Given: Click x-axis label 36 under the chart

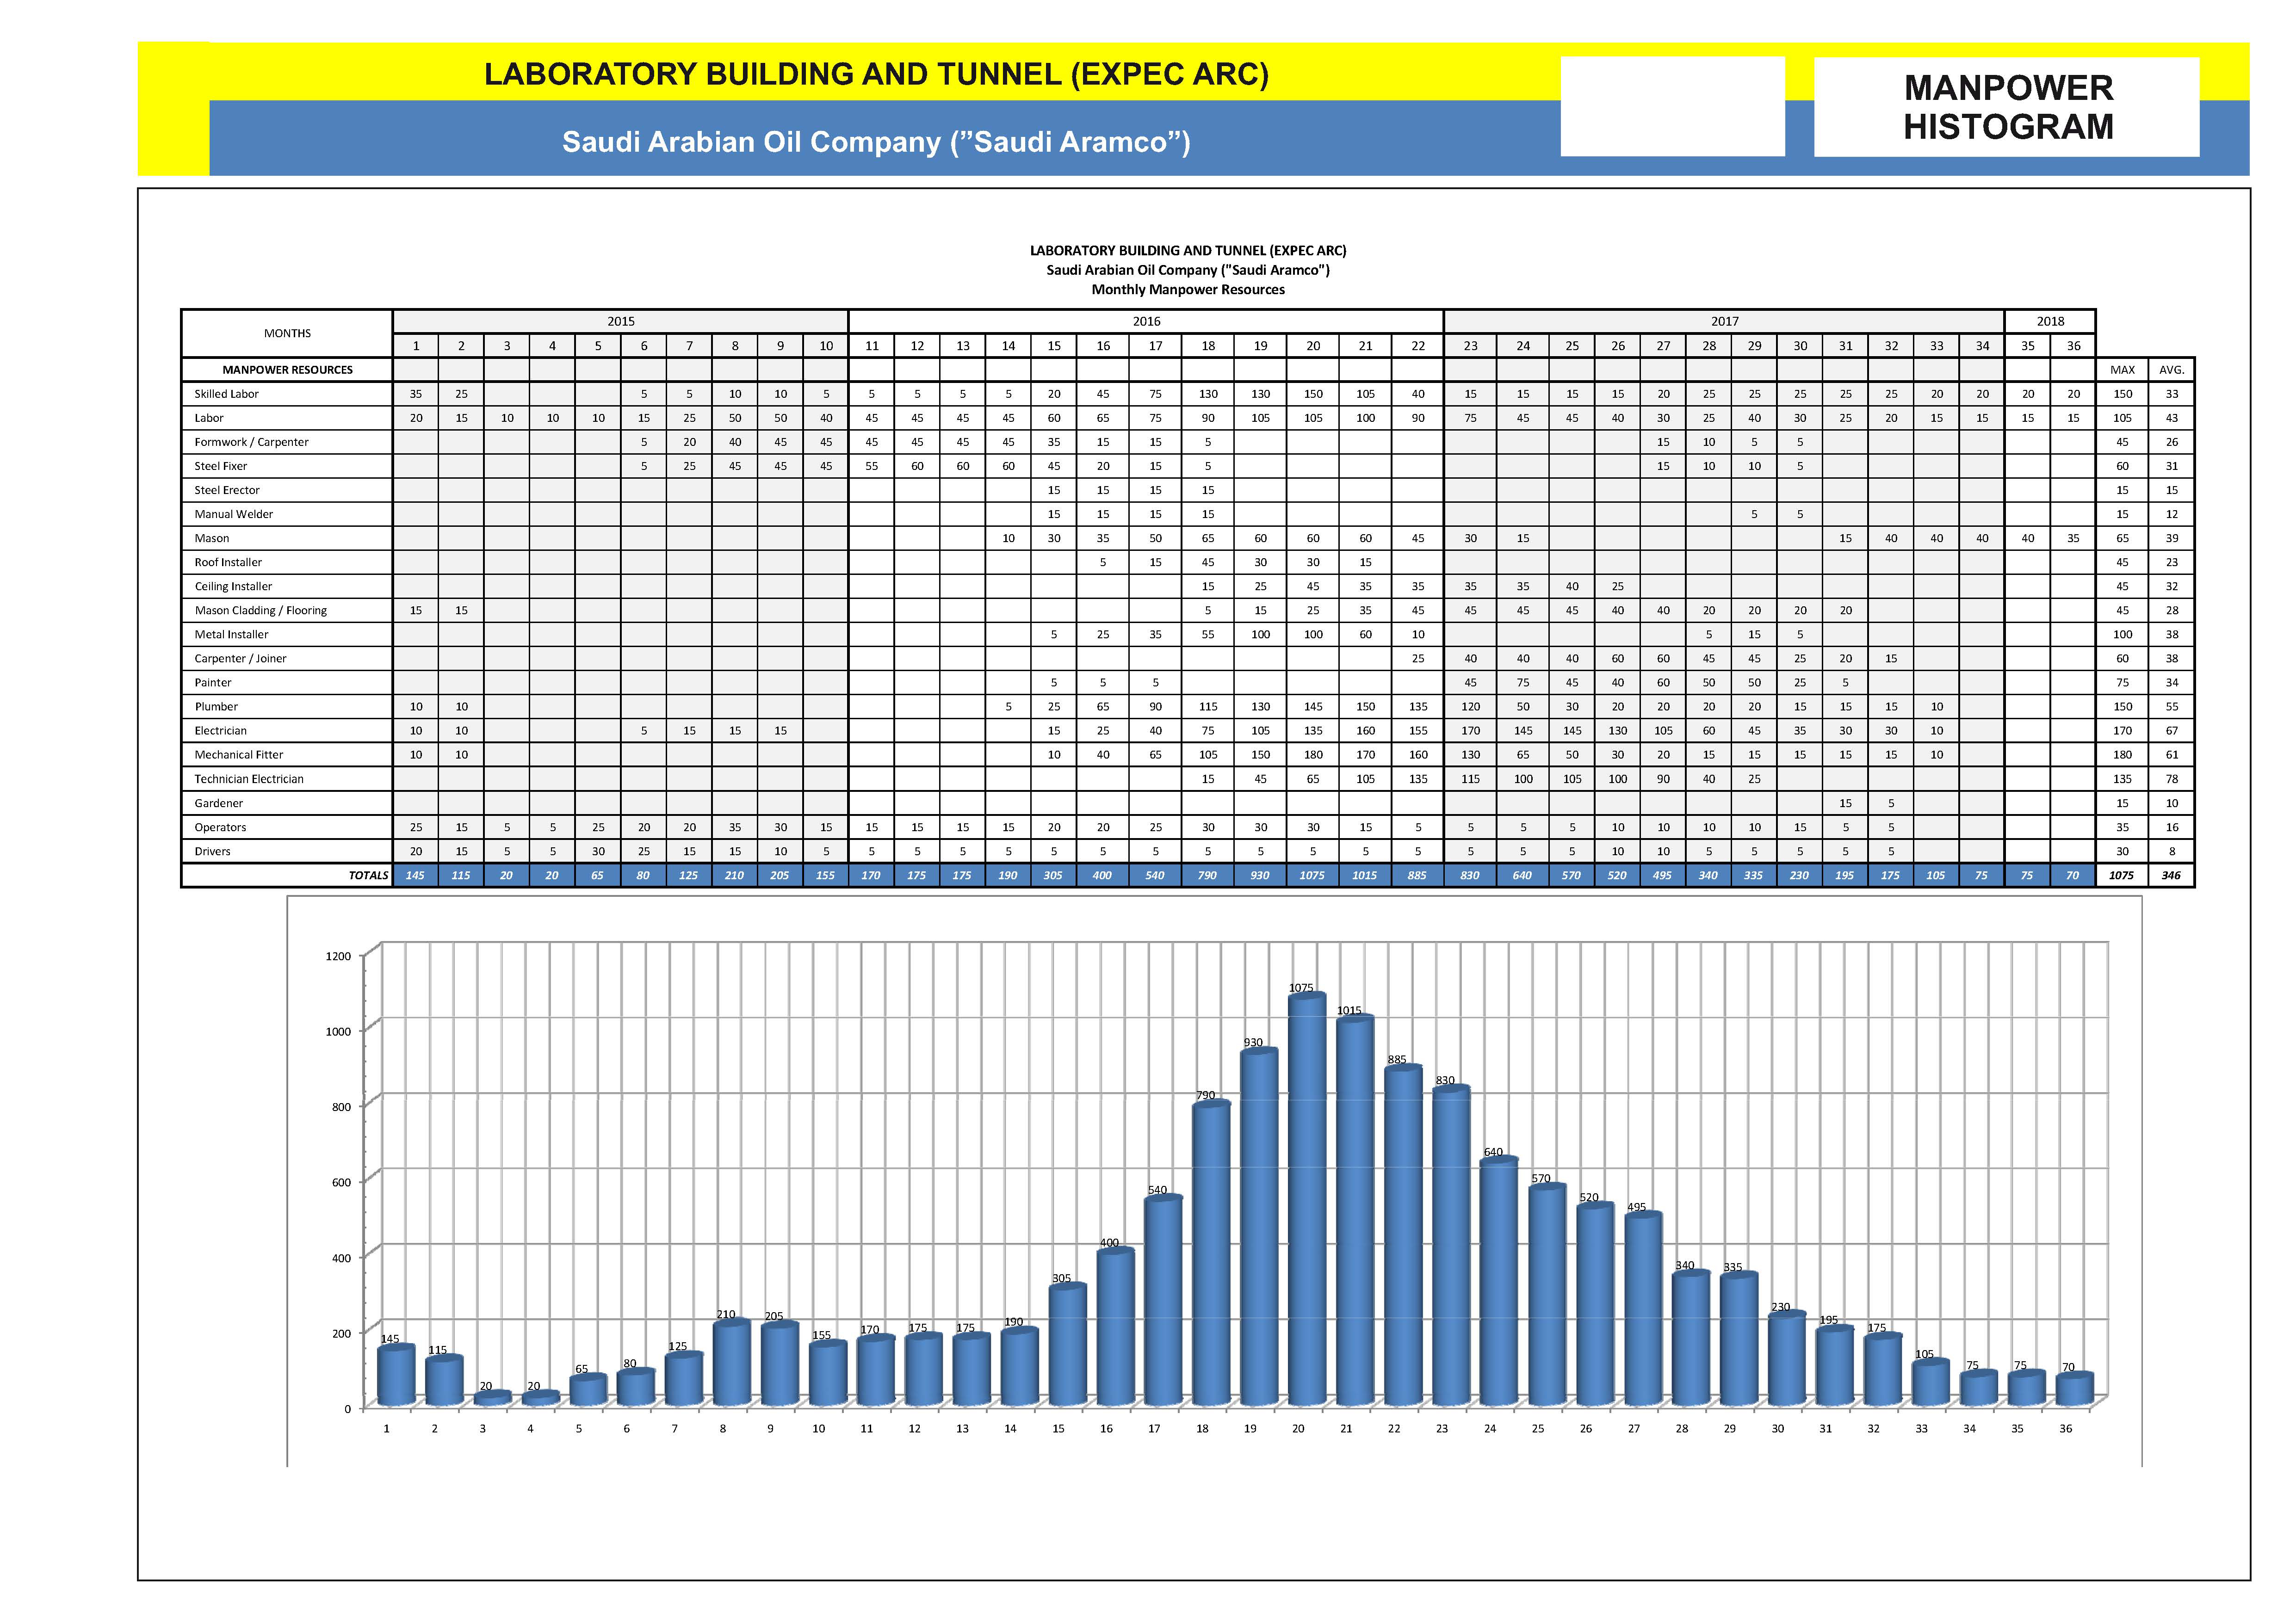Looking at the screenshot, I should [x=2065, y=1429].
